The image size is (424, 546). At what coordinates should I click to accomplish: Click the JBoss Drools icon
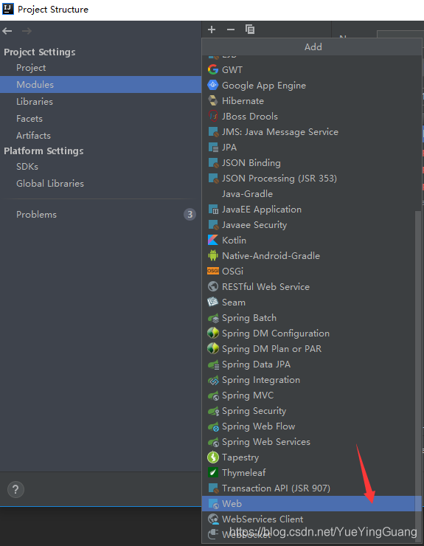(212, 116)
